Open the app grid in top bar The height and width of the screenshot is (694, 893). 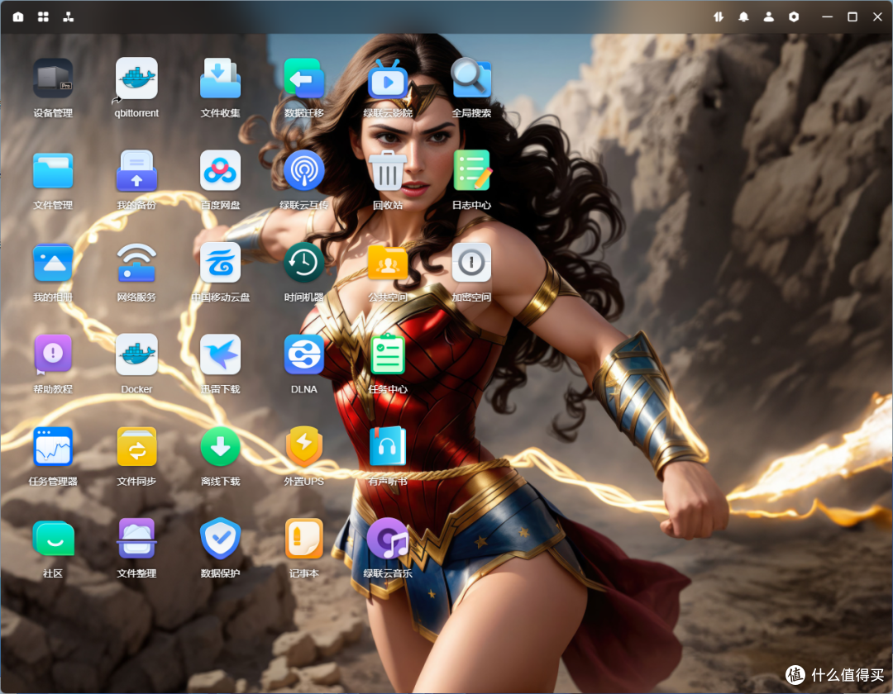pos(43,17)
